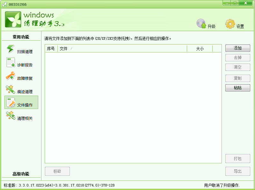The width and height of the screenshot is (255, 190).
Task: Click the 复制 copy button
Action: (x=237, y=78)
